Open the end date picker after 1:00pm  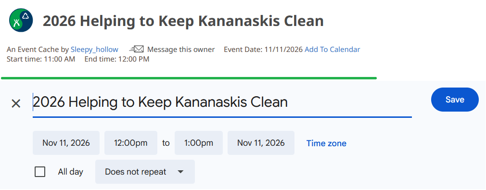(x=261, y=143)
